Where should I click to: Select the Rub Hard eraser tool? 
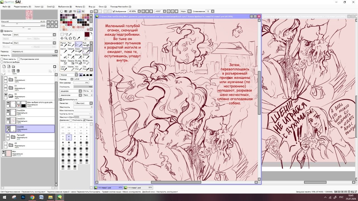[86, 44]
